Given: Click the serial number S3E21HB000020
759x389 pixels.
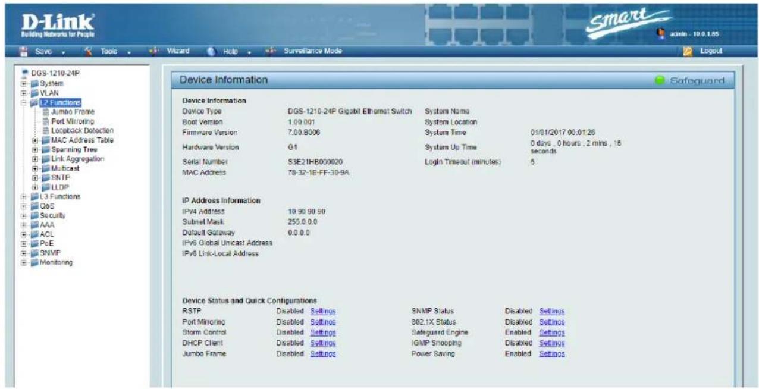Looking at the screenshot, I should pos(315,162).
